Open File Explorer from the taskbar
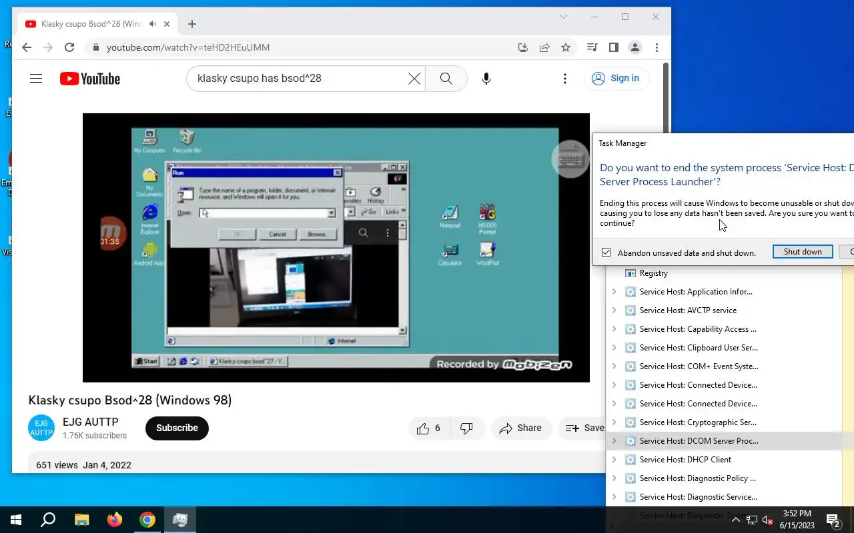854x533 pixels. click(81, 520)
